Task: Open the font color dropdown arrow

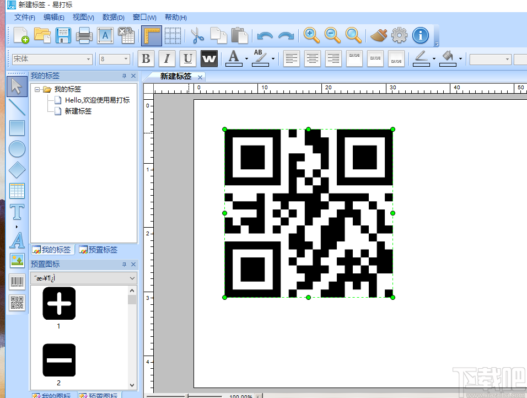Action: 247,59
